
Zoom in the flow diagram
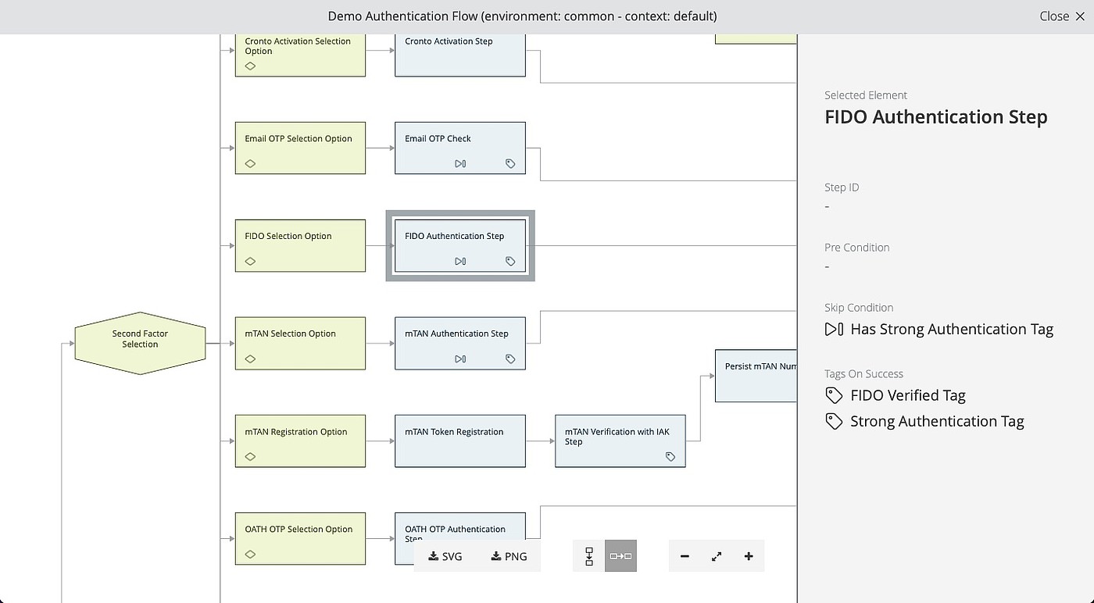tap(749, 556)
